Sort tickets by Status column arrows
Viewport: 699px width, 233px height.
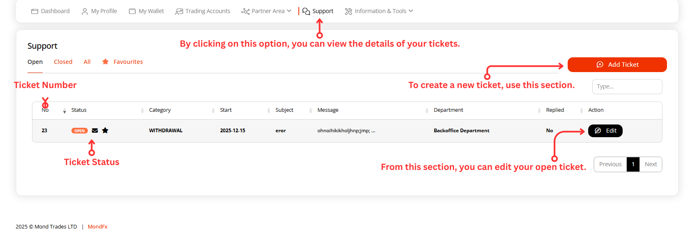point(142,111)
